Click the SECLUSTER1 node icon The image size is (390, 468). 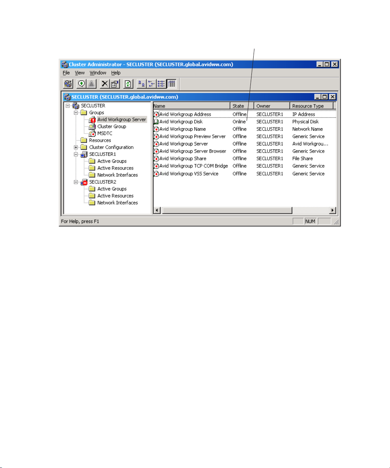[84, 154]
